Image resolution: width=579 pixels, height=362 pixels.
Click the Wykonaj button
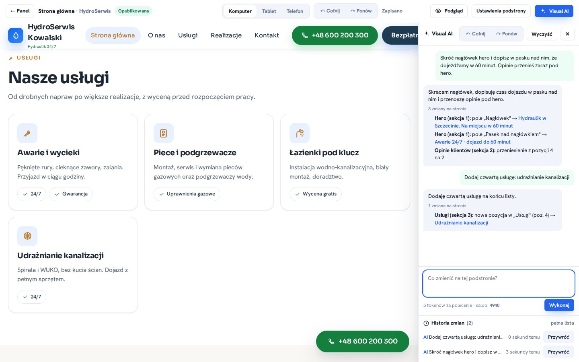[559, 305]
